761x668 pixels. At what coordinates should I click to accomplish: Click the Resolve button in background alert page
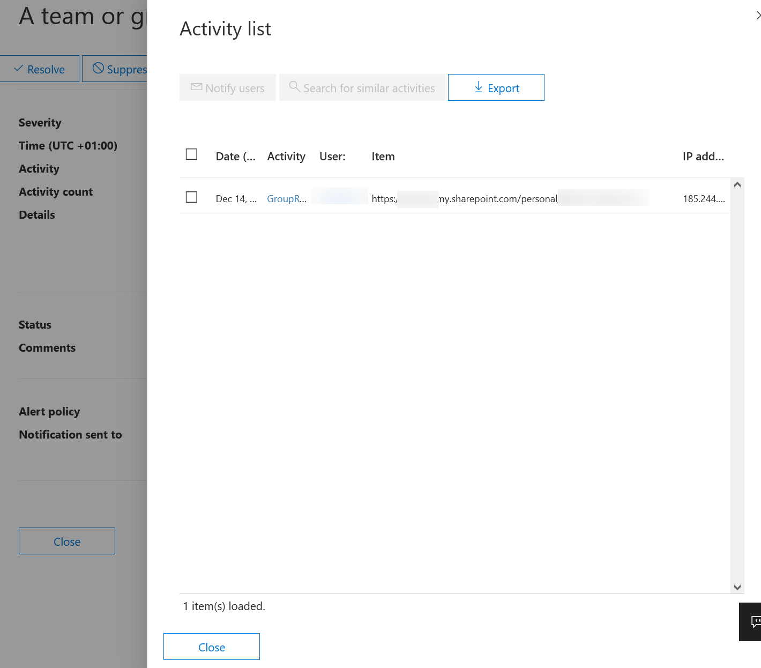[x=40, y=69]
